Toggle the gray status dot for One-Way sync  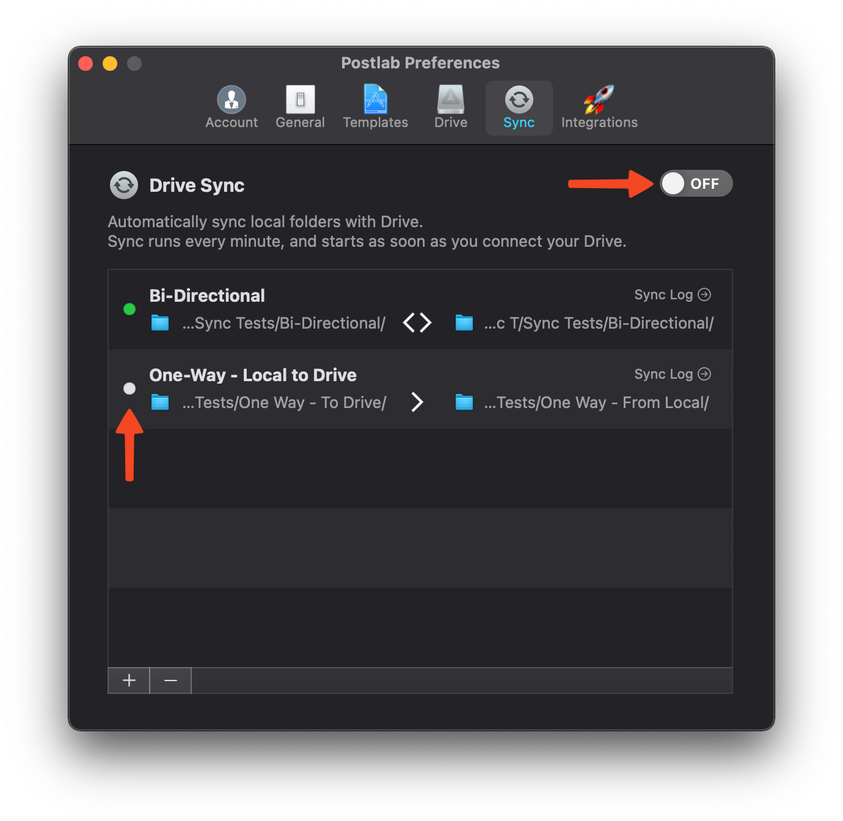130,389
